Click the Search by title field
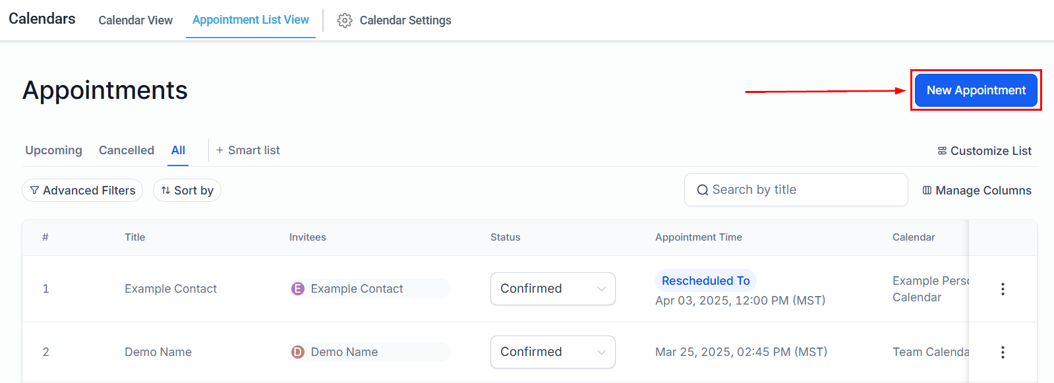 796,190
